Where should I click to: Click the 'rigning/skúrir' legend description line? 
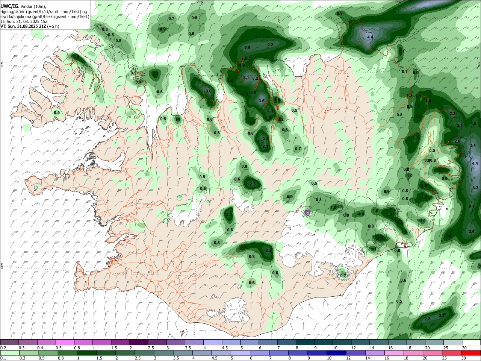44,12
